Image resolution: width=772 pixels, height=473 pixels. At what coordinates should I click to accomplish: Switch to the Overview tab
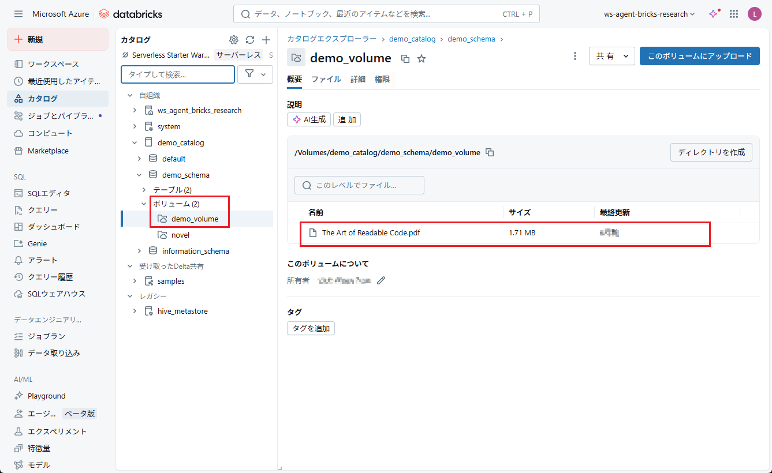(x=294, y=80)
